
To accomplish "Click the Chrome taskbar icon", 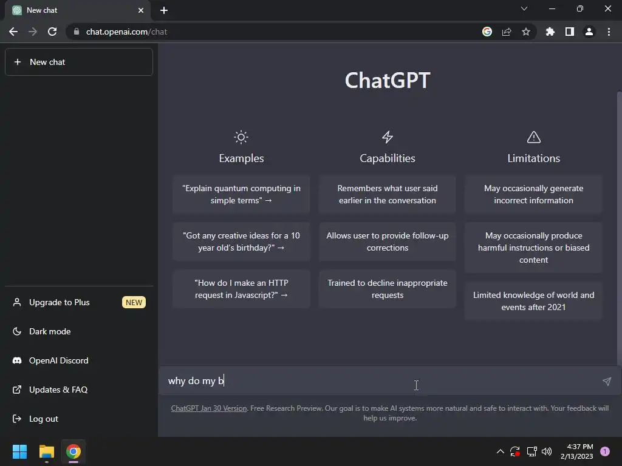I will 73,451.
